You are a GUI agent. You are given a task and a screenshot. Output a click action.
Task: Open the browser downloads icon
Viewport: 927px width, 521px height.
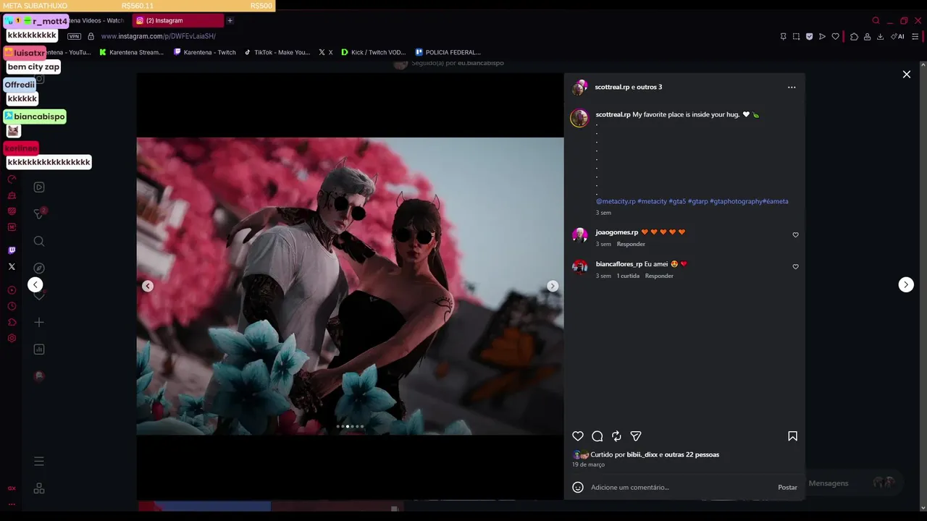880,36
